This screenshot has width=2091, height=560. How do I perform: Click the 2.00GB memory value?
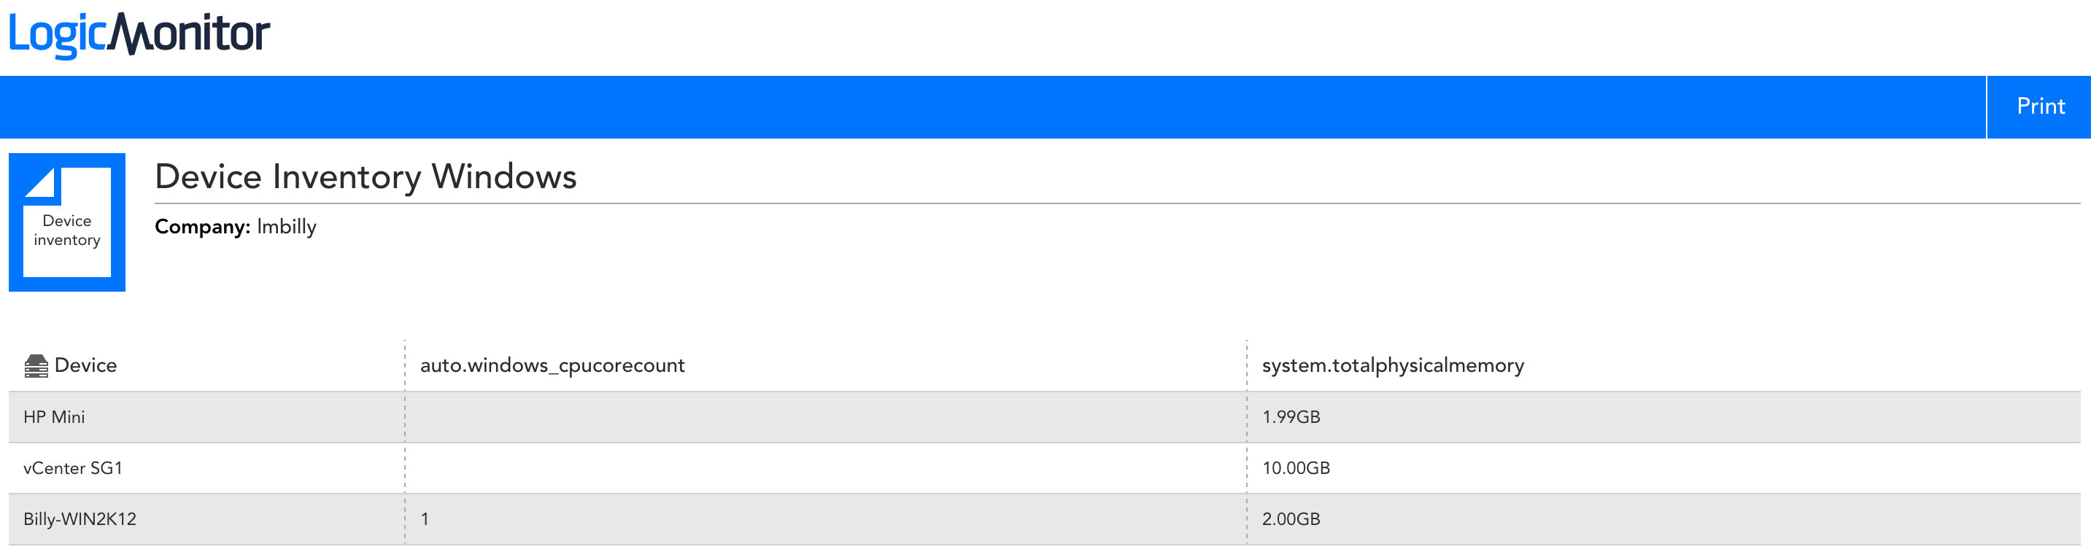coord(1291,519)
